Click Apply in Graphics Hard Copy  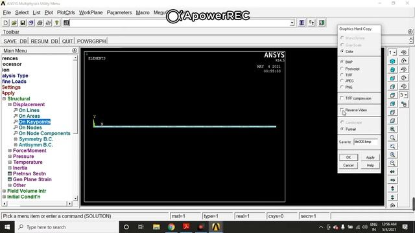(x=370, y=157)
